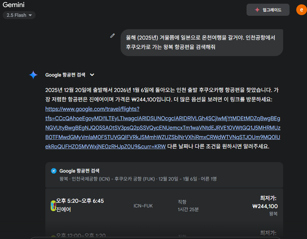Click the pencil edit prompt icon

[113, 36]
